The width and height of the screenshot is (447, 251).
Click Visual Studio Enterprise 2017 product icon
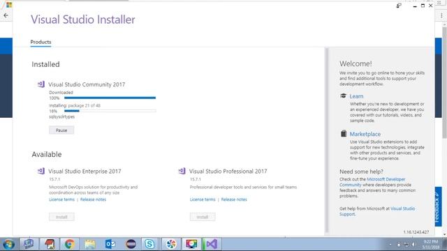[x=41, y=171]
